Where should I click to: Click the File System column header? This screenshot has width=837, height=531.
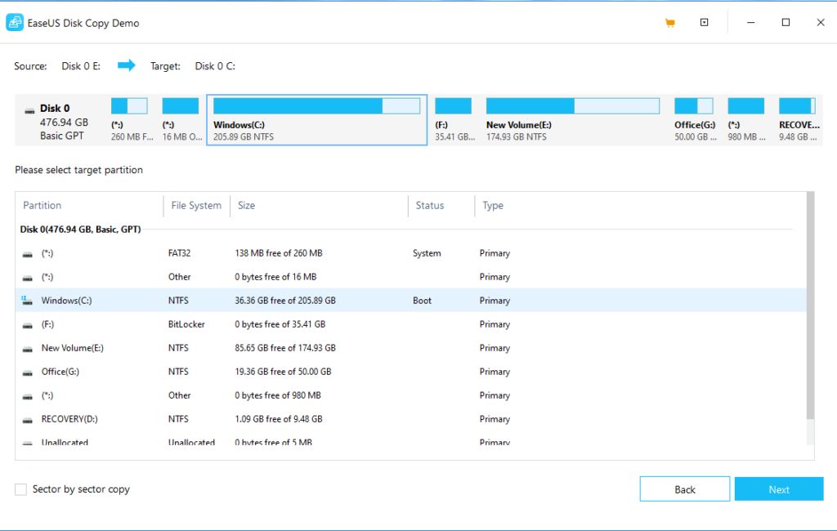196,206
